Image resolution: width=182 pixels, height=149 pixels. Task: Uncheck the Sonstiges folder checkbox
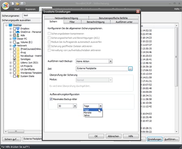(x=15, y=59)
